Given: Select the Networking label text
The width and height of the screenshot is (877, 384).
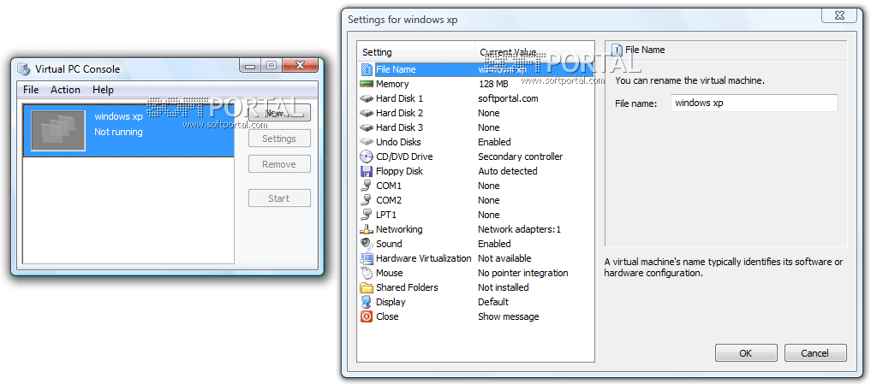Looking at the screenshot, I should click(x=399, y=229).
